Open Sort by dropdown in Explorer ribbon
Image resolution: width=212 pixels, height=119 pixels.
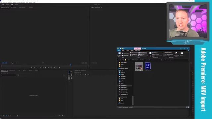[150, 54]
